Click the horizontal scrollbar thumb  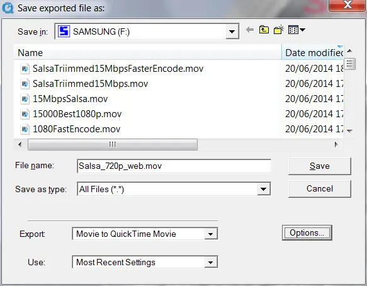coord(113,144)
